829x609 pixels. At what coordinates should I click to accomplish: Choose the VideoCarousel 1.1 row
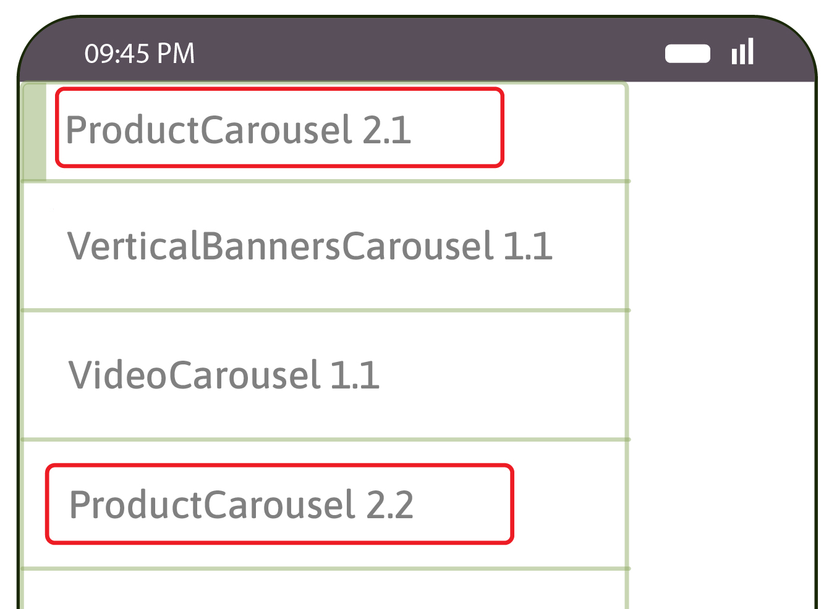(224, 375)
